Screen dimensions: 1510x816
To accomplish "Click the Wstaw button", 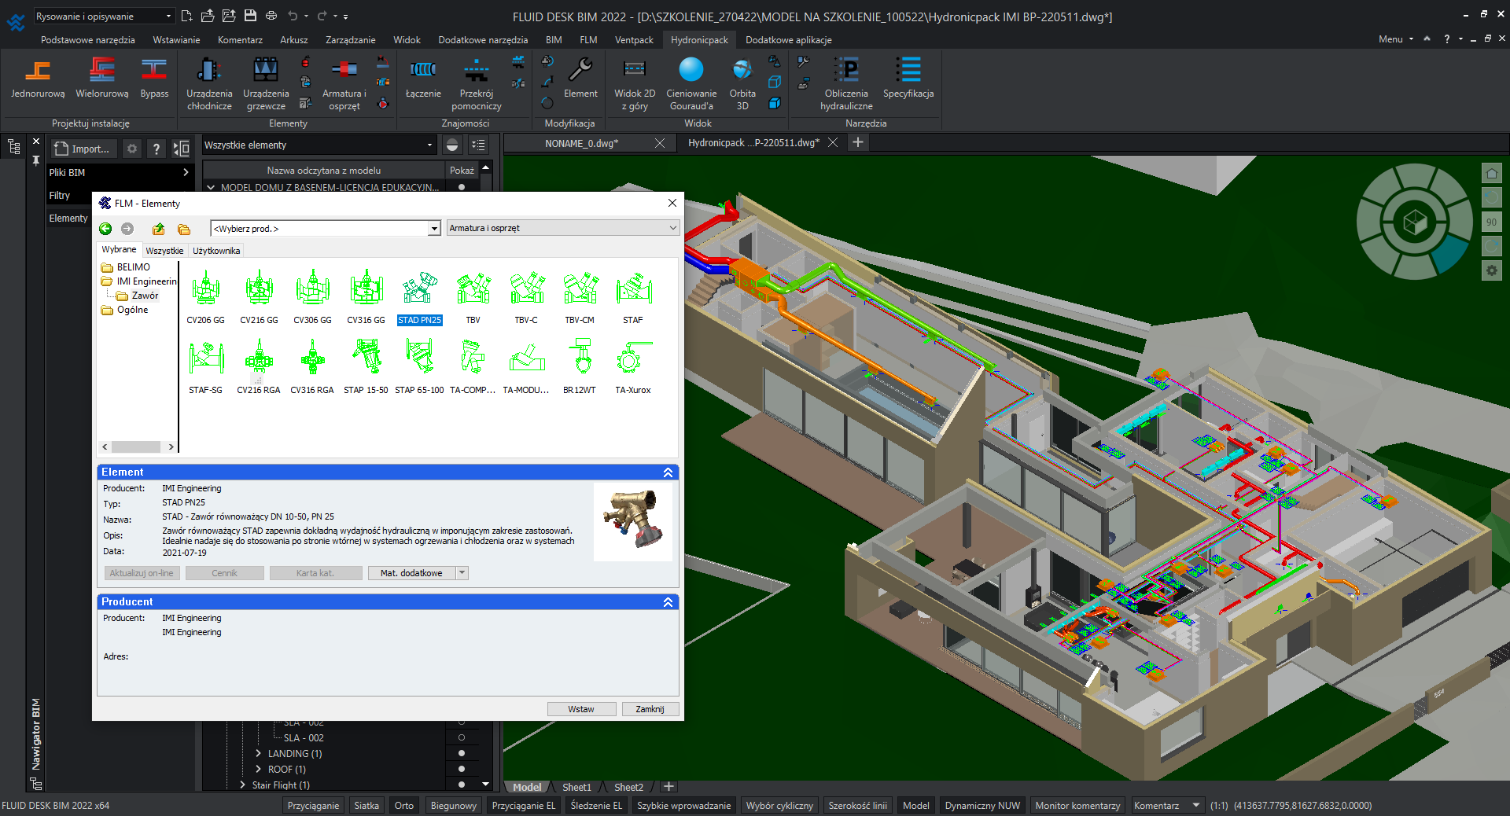I will (581, 709).
